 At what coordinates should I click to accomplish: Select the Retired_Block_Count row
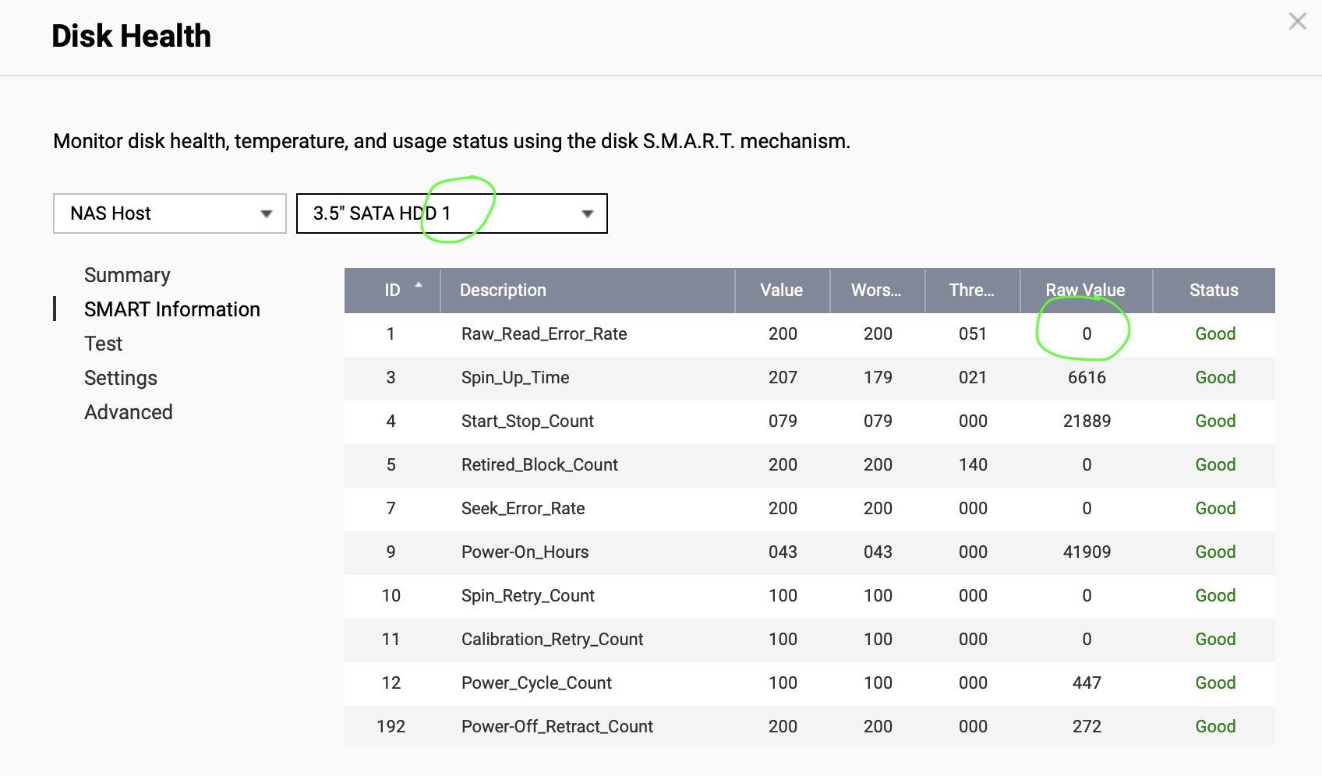[x=539, y=465]
